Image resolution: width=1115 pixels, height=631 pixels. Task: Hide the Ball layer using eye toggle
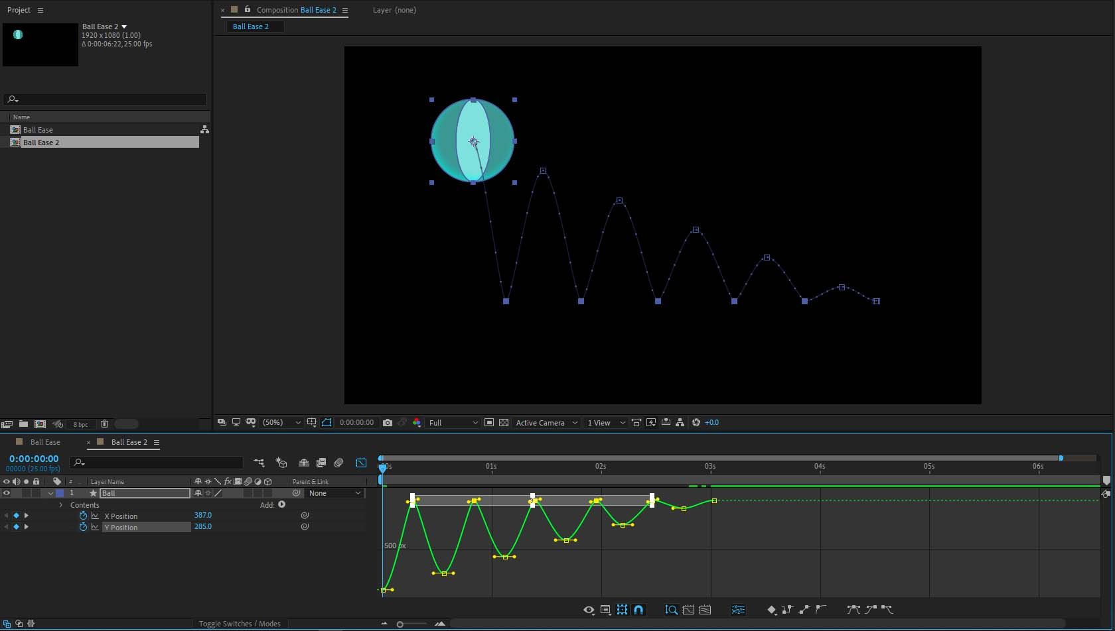pos(7,493)
